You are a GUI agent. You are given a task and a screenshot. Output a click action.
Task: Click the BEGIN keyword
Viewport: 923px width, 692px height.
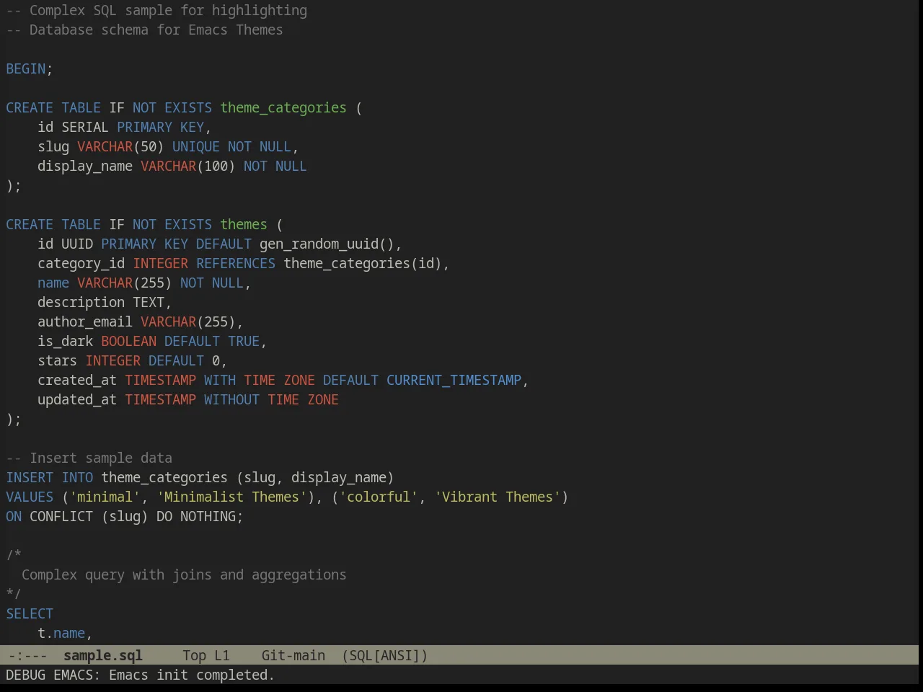(26, 68)
